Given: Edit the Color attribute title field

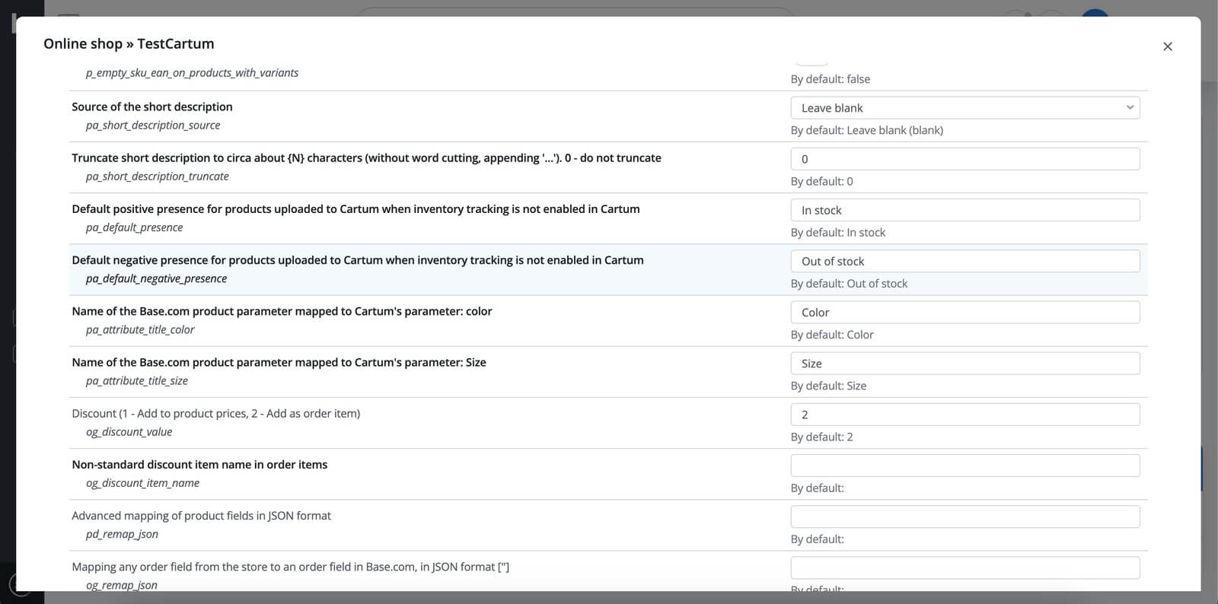Looking at the screenshot, I should (965, 312).
